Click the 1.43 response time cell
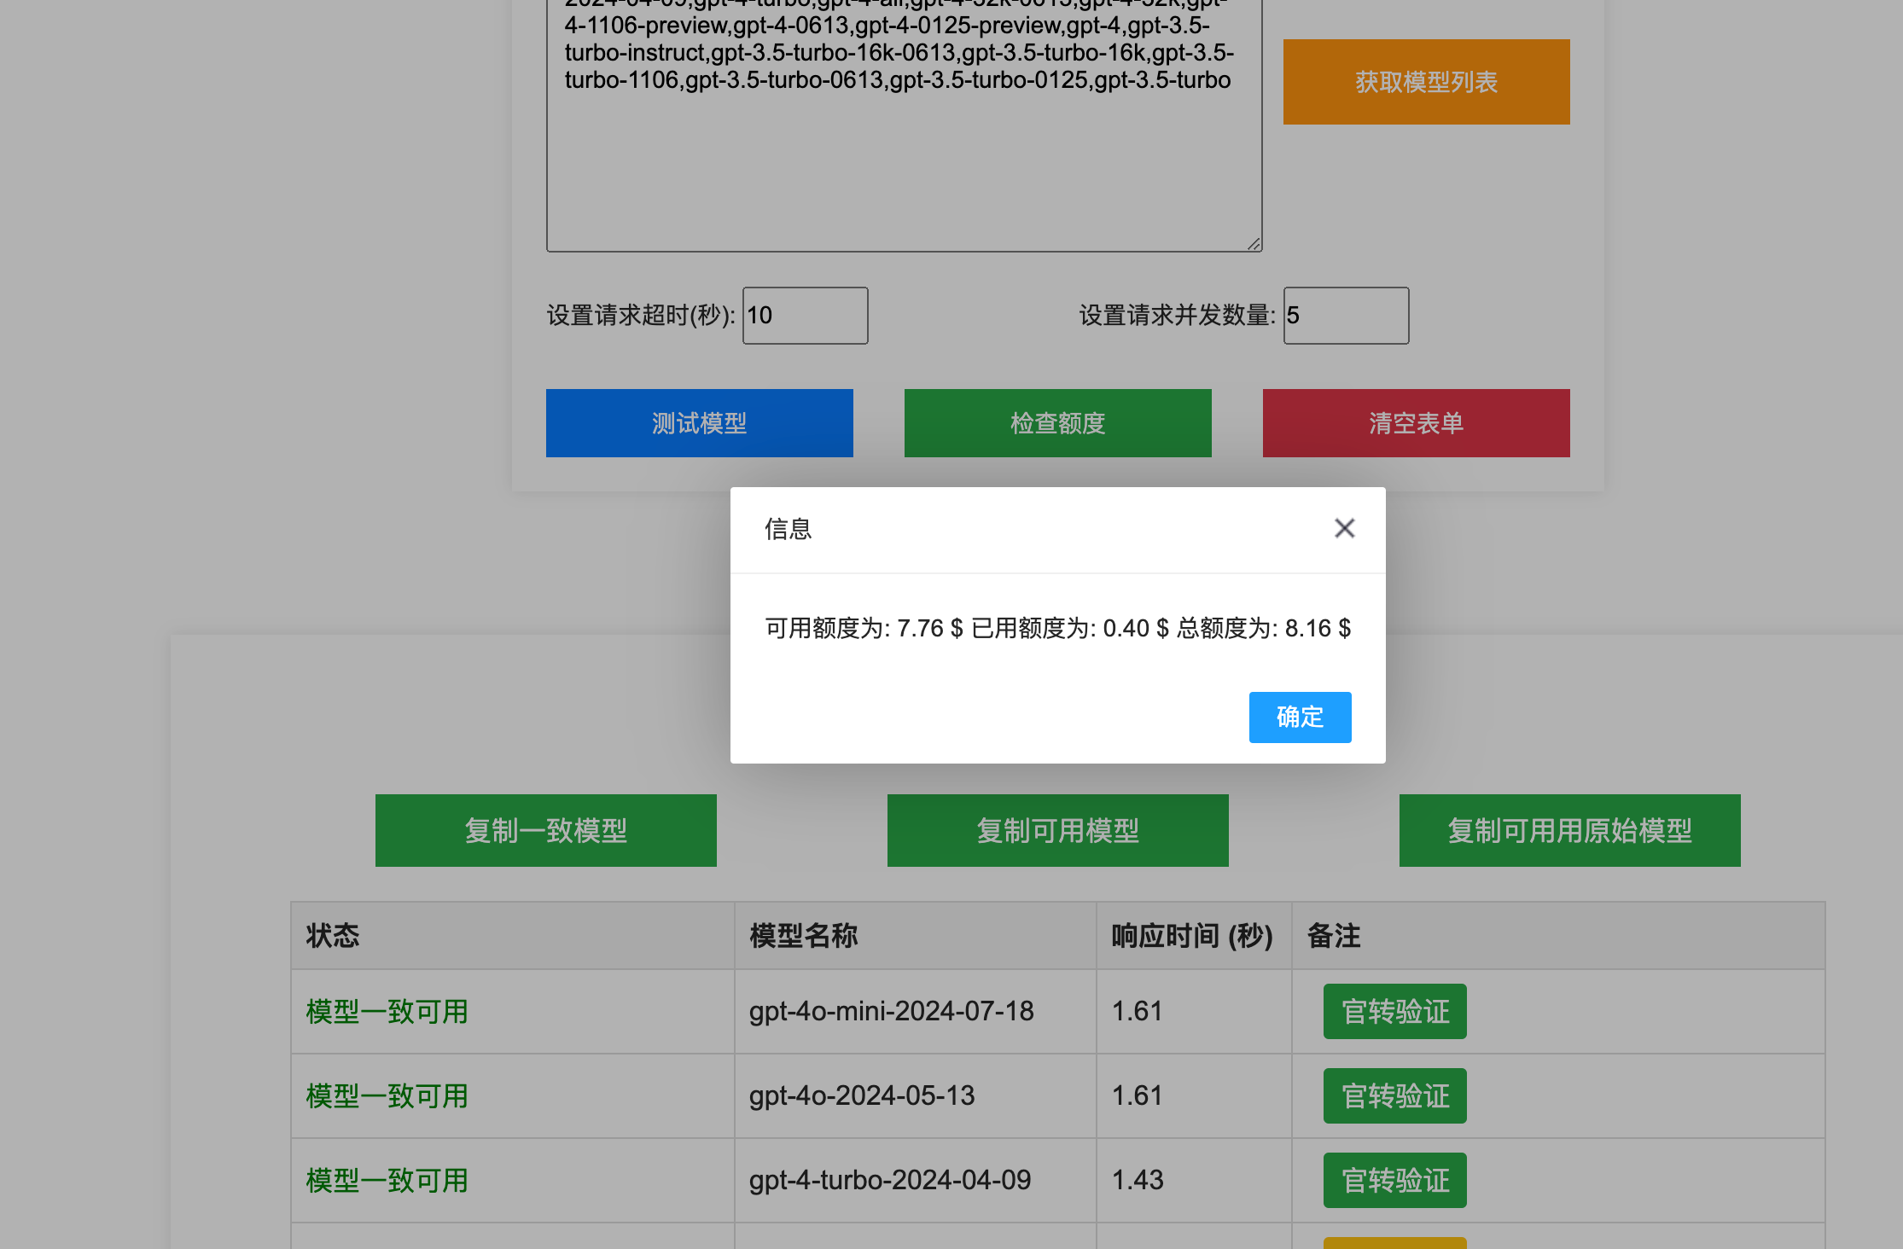The width and height of the screenshot is (1903, 1249). pyautogui.click(x=1193, y=1181)
